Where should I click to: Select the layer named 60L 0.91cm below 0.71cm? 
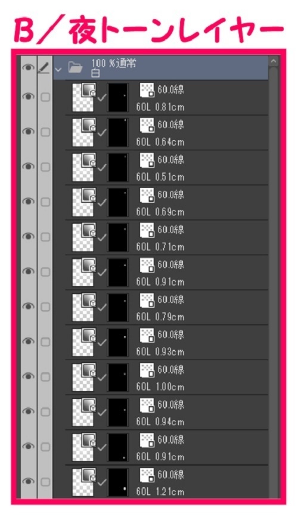(167, 272)
